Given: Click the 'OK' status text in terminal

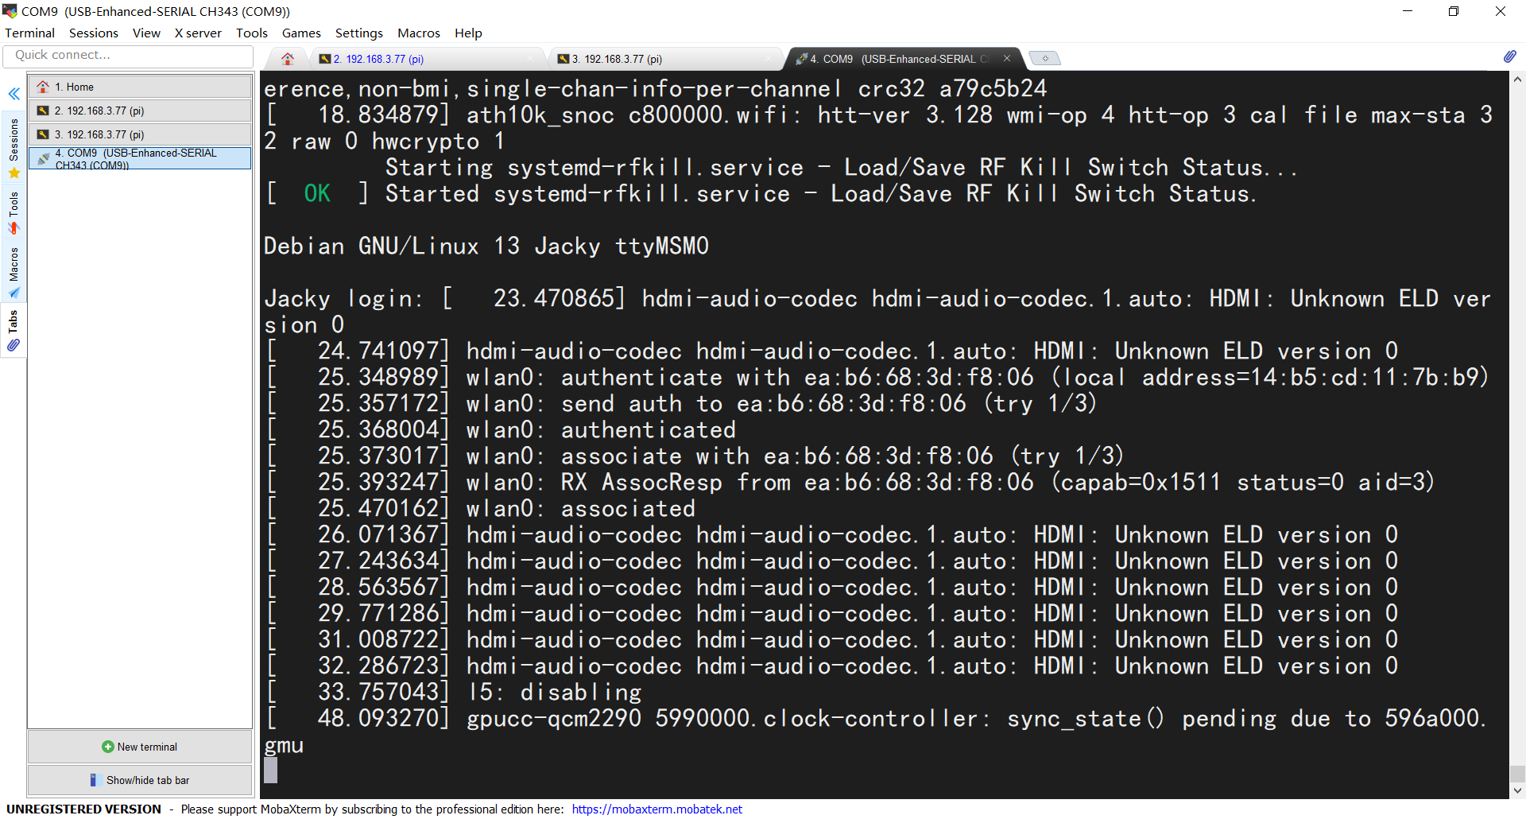Looking at the screenshot, I should (317, 193).
